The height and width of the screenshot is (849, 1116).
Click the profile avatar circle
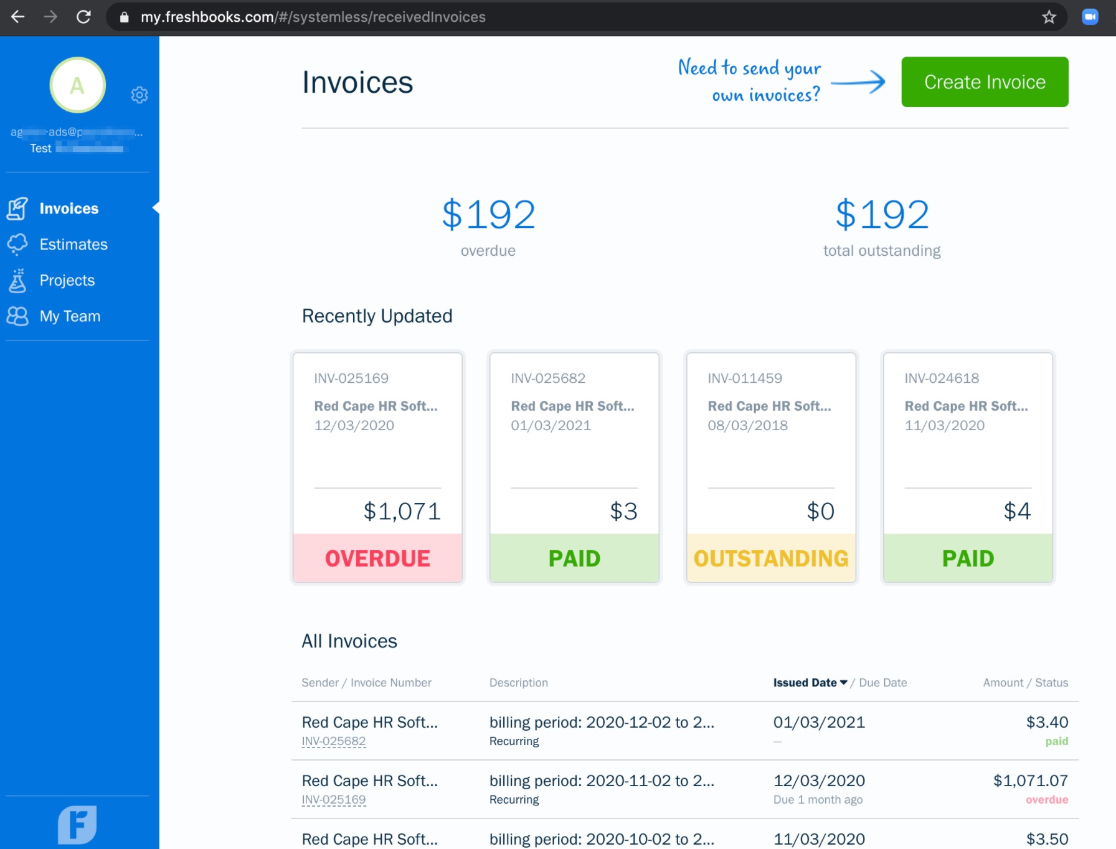77,85
